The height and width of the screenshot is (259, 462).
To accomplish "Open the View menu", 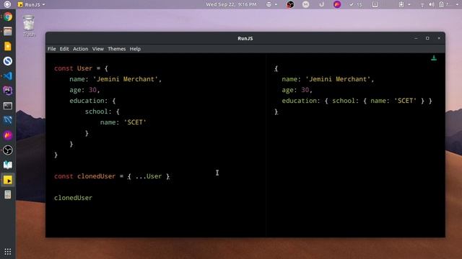I will pos(98,49).
